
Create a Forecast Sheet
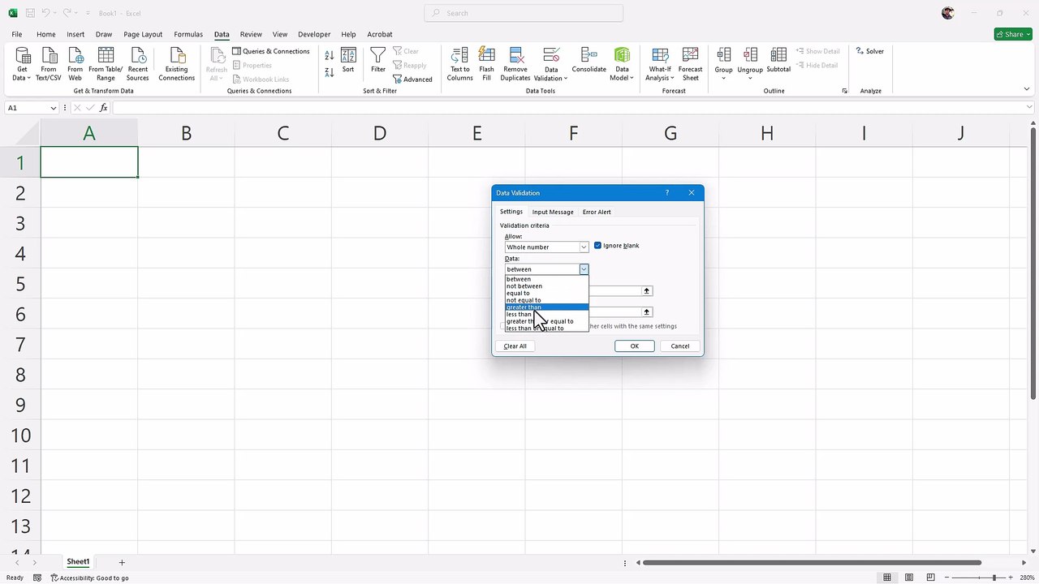click(x=691, y=64)
